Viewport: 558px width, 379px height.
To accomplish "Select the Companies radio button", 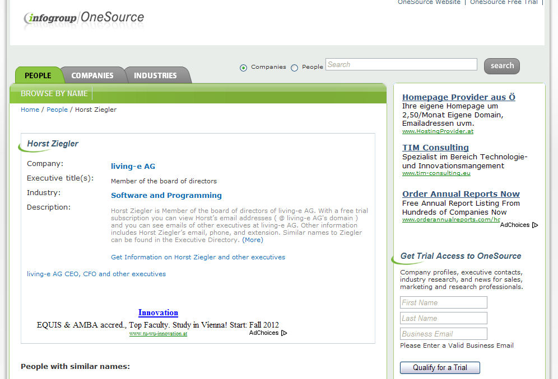I will click(243, 68).
